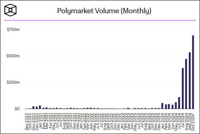The width and height of the screenshot is (200, 134).
Task: Select the Aug 2024 volume bar
Action: tap(186, 84)
